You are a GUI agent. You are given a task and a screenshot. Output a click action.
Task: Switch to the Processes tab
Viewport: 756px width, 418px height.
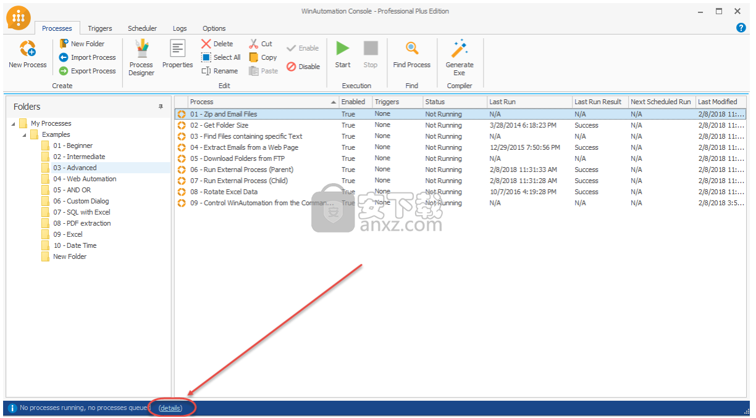pos(57,28)
